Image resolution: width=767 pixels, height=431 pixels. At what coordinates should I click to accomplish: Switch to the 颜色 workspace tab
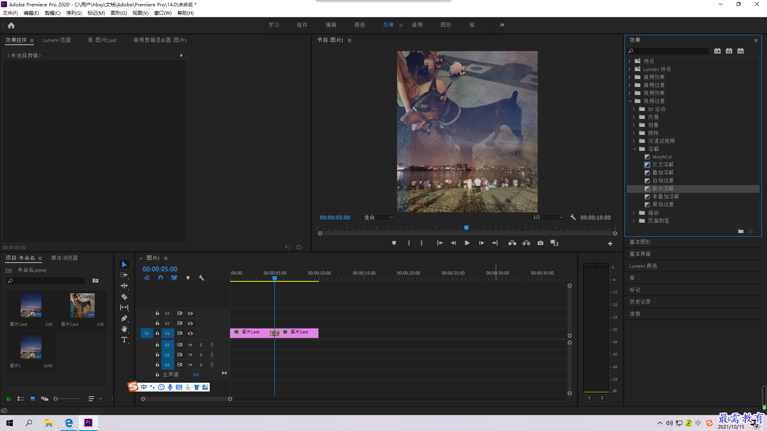(x=360, y=25)
